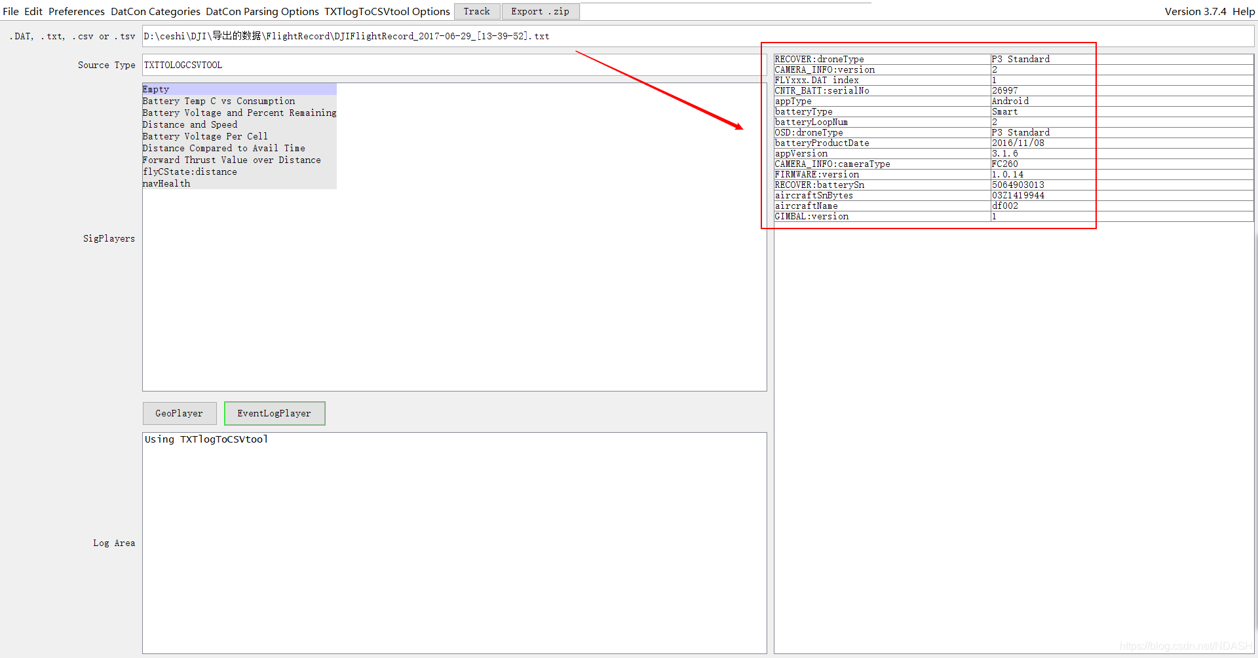
Task: Click the Log Area text box
Action: (454, 543)
